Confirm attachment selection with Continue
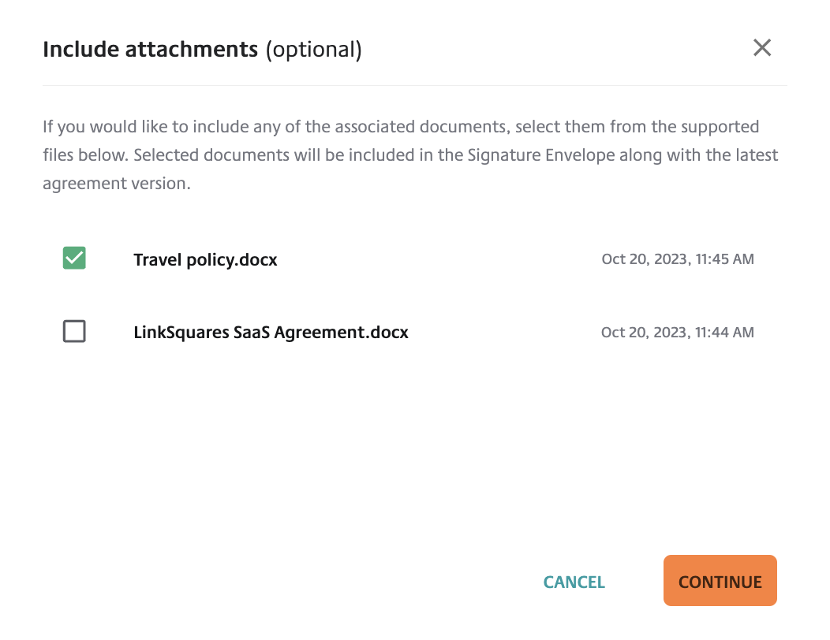 click(720, 581)
